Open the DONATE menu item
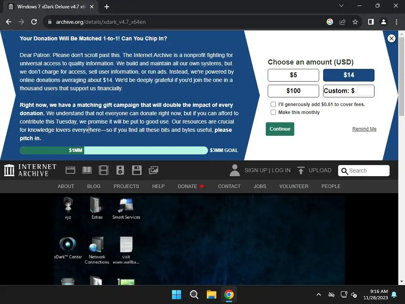This screenshot has width=405, height=304. pyautogui.click(x=191, y=186)
